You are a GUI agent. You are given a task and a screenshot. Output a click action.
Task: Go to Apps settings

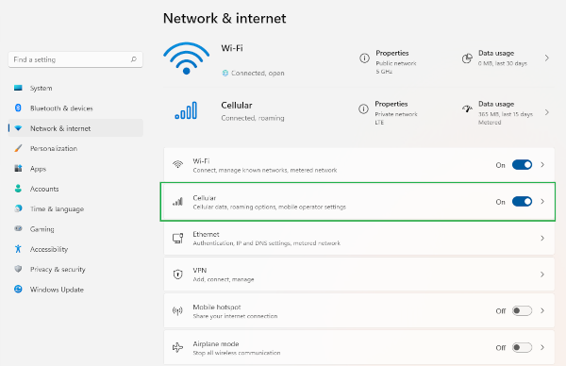tap(75, 169)
